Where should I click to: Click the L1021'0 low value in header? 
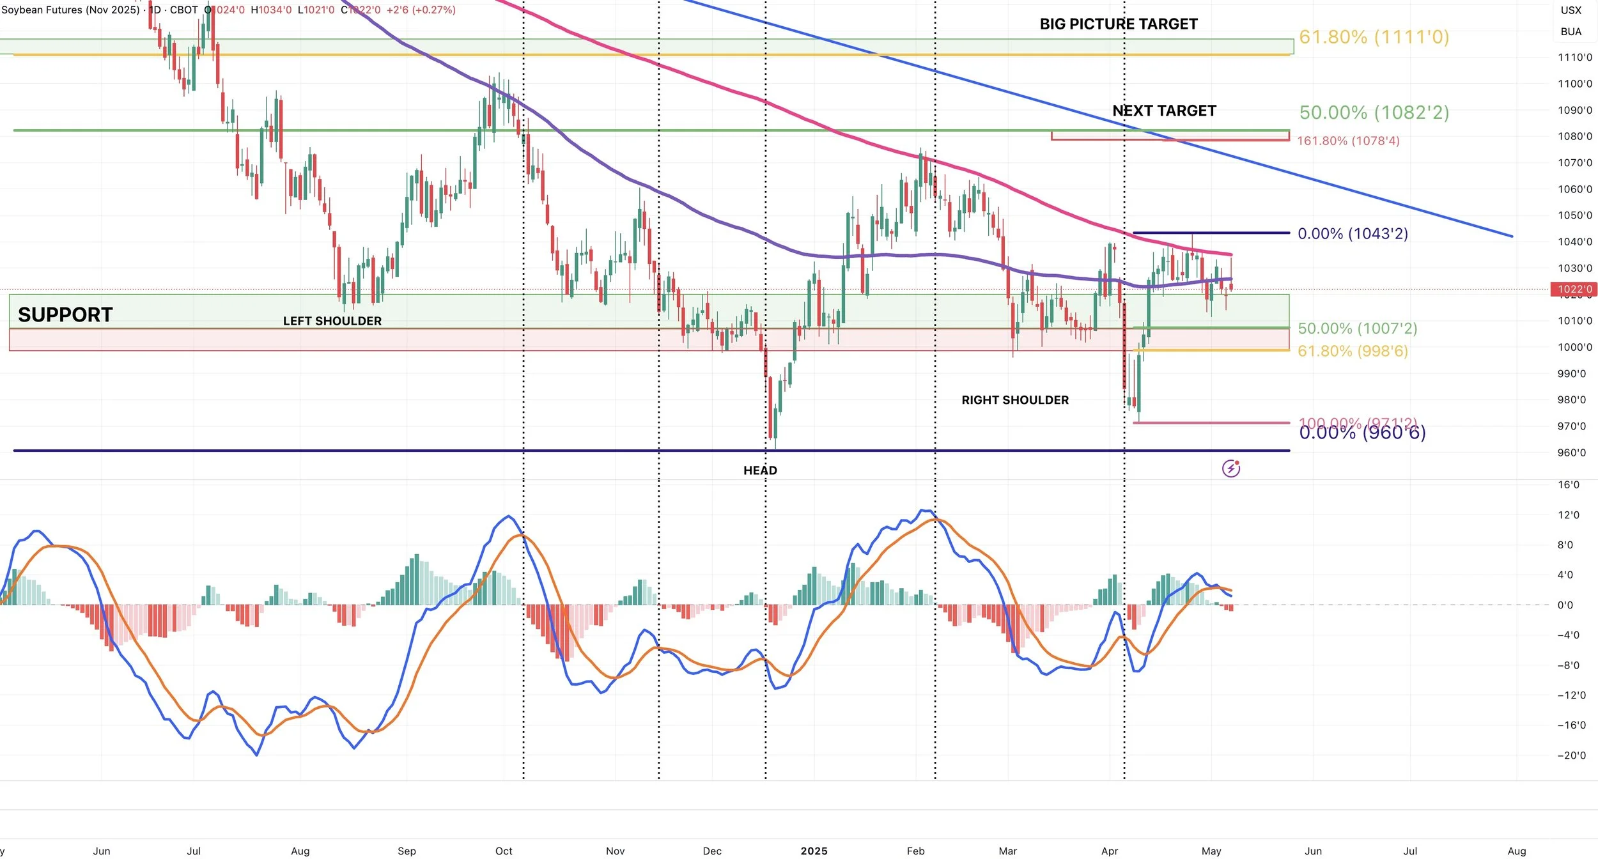[316, 10]
